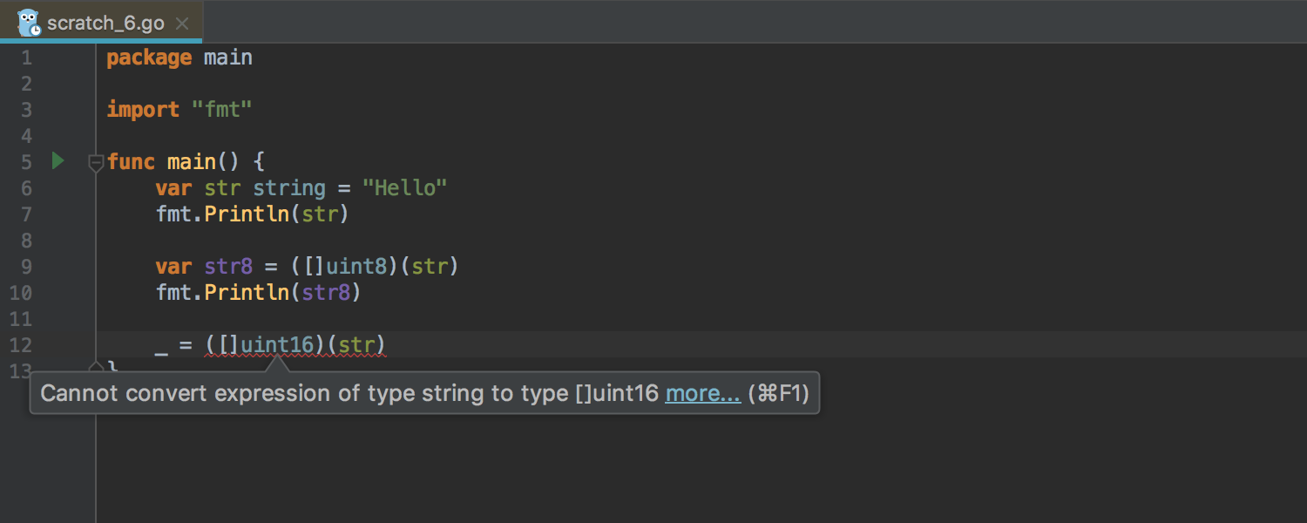Click the closing fold marker at line 13
Image resolution: width=1307 pixels, height=523 pixels.
coord(96,367)
